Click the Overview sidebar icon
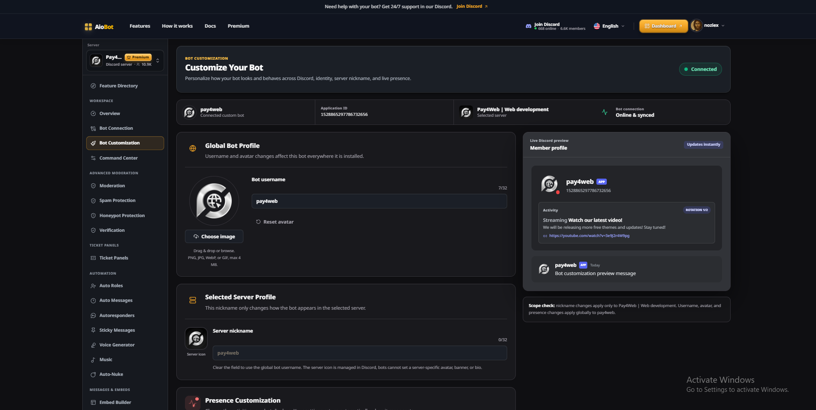 click(93, 114)
